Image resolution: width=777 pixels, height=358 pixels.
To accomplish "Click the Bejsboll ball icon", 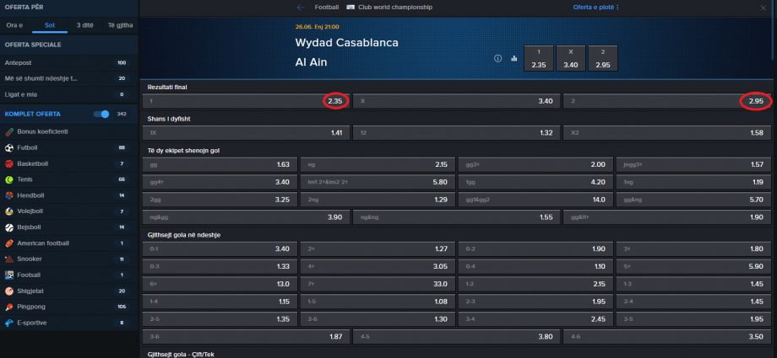I will (x=9, y=227).
